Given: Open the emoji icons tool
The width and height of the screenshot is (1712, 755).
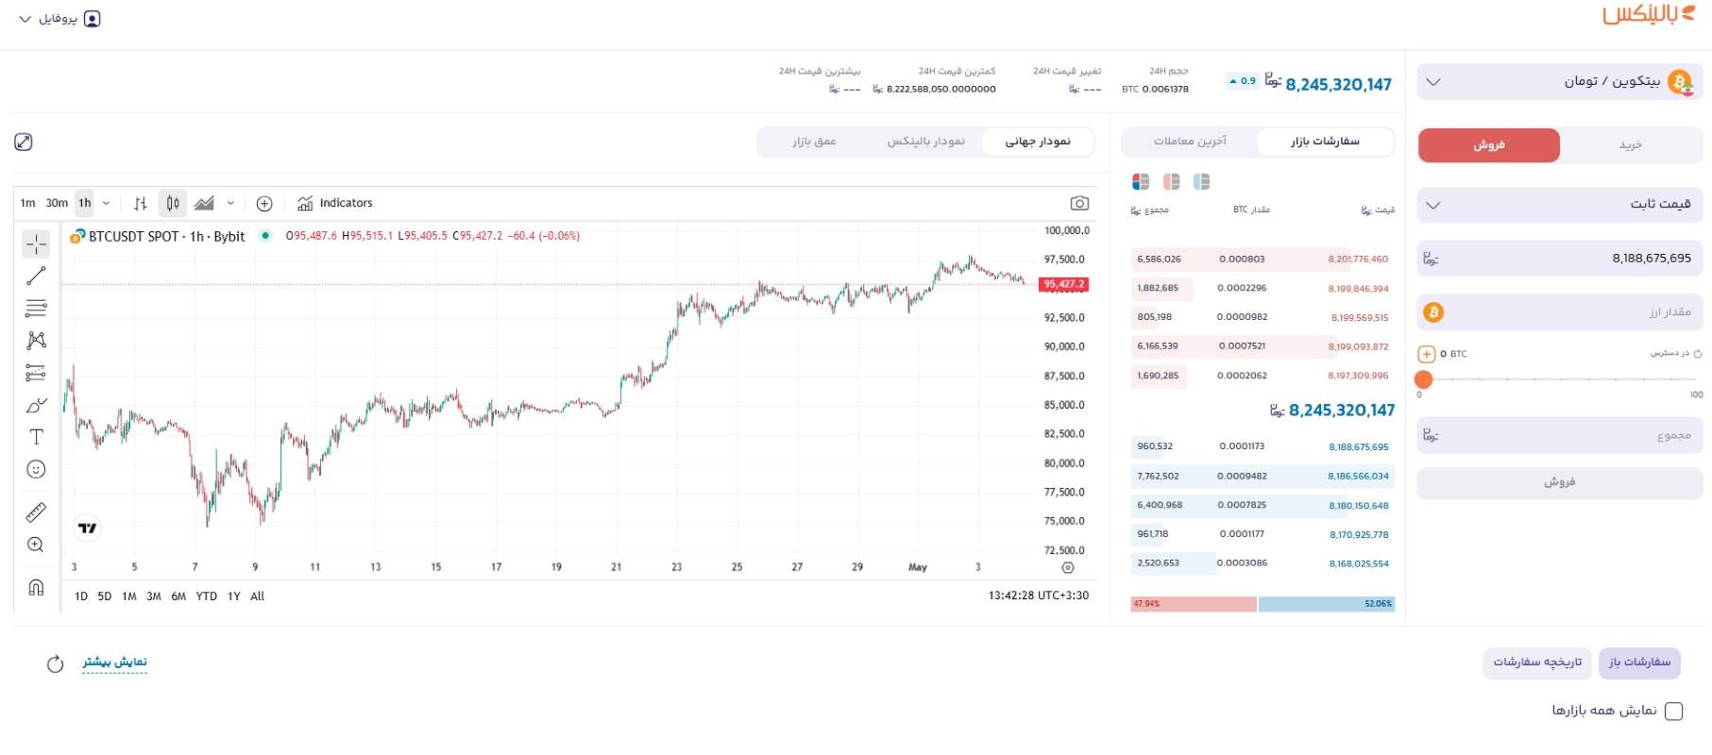Looking at the screenshot, I should pos(36,469).
